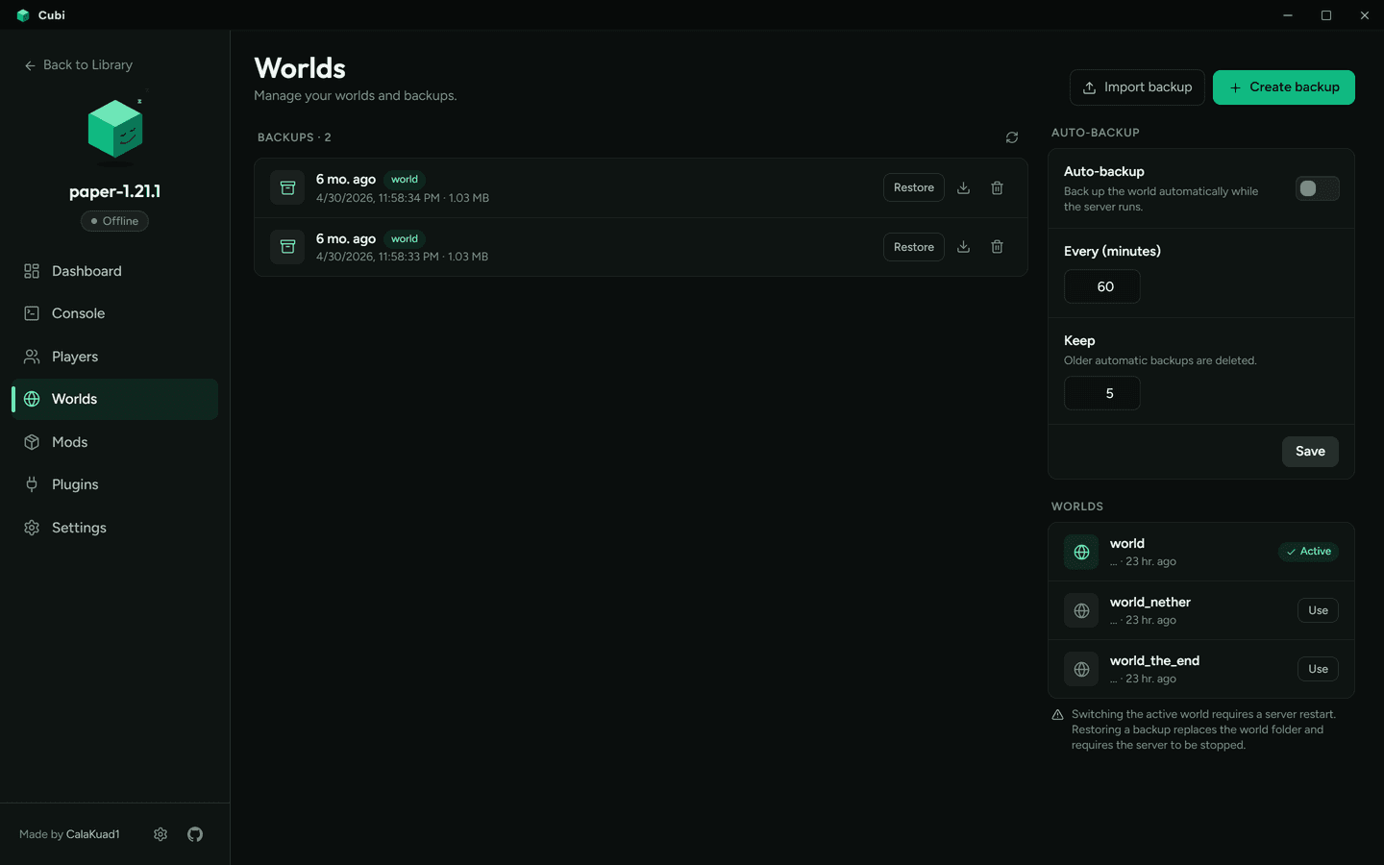Open the Console page
Viewport: 1384px width, 865px height.
(x=115, y=313)
